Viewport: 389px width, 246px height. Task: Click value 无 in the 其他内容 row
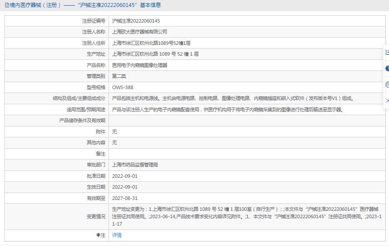coord(115,143)
